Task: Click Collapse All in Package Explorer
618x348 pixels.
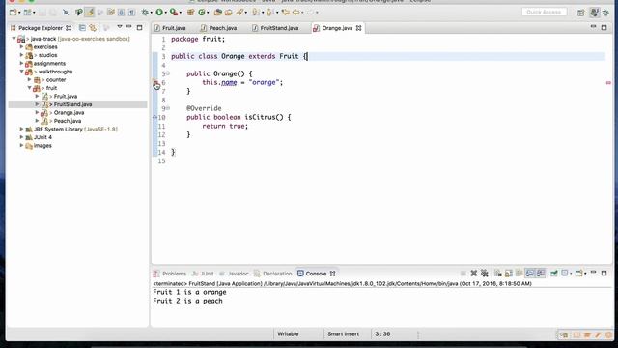Action: [82, 28]
